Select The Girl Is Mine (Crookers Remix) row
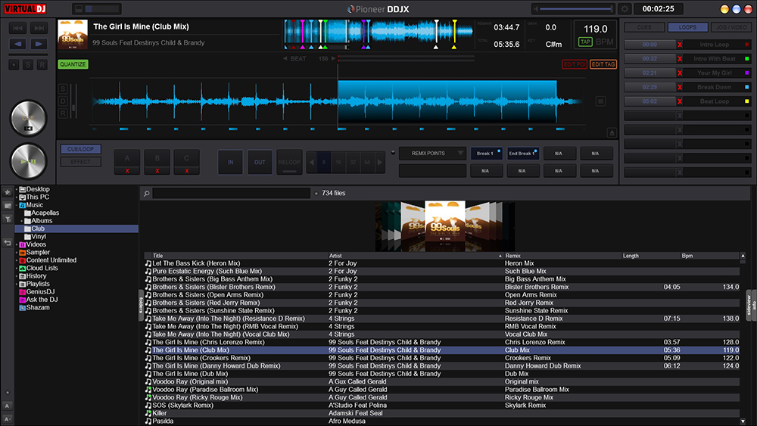 tap(442, 358)
